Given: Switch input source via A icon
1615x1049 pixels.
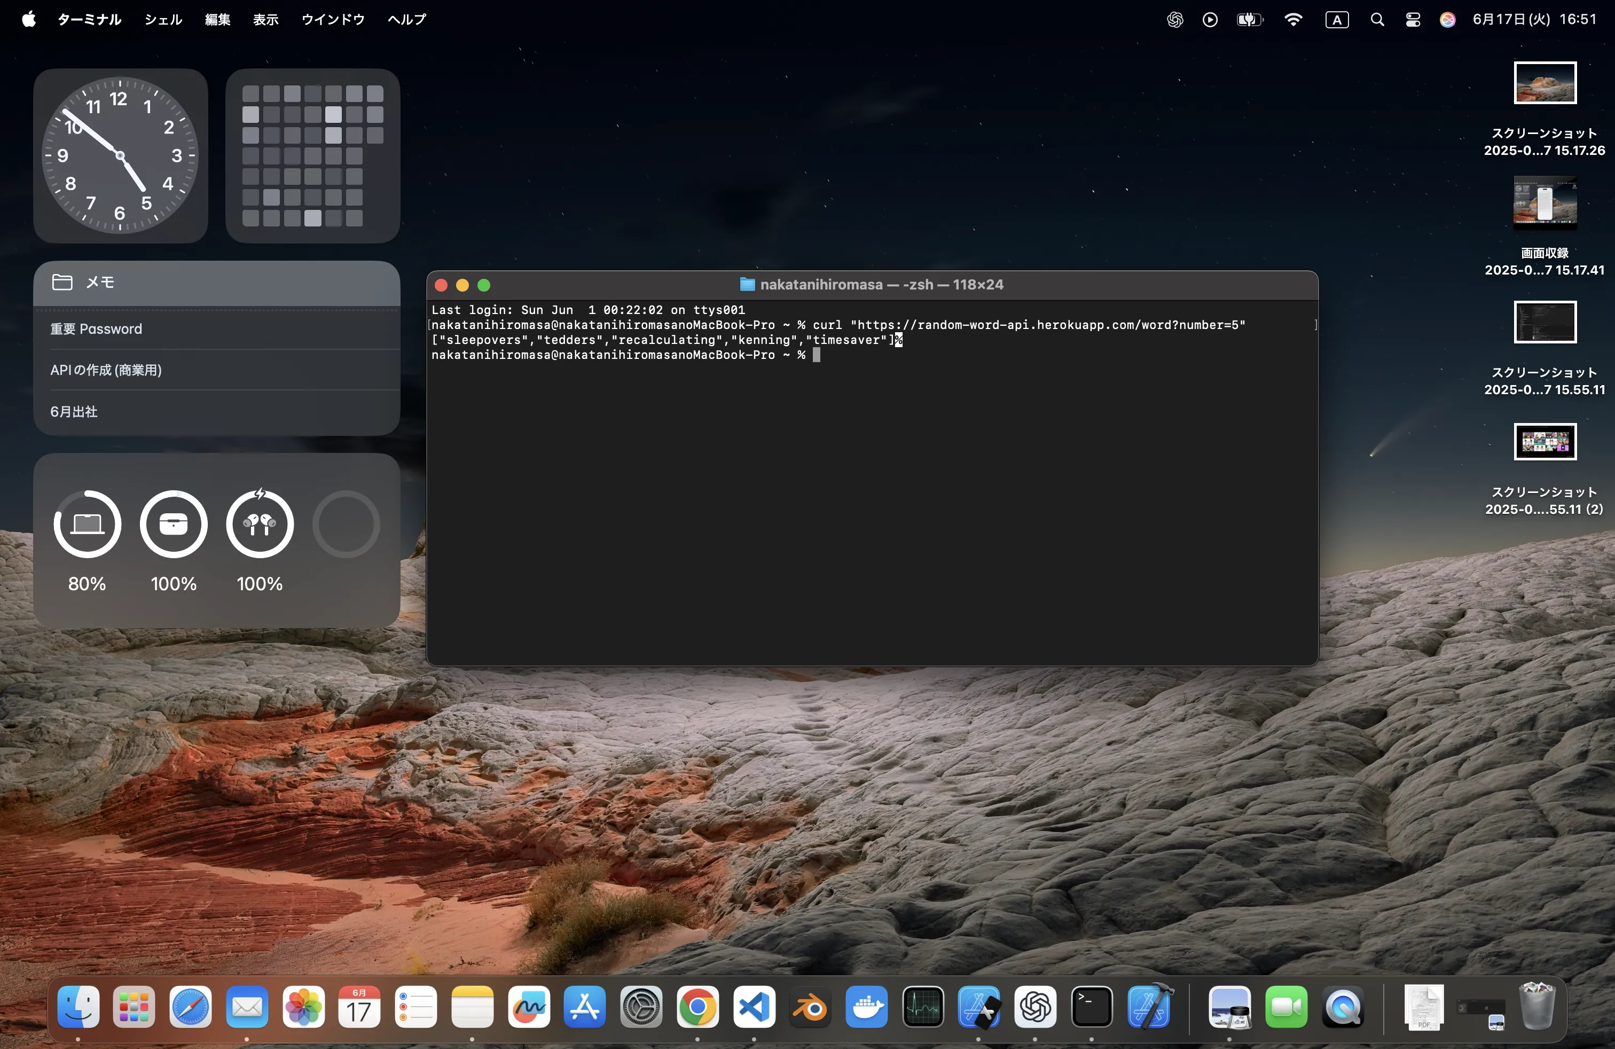Looking at the screenshot, I should (1337, 20).
